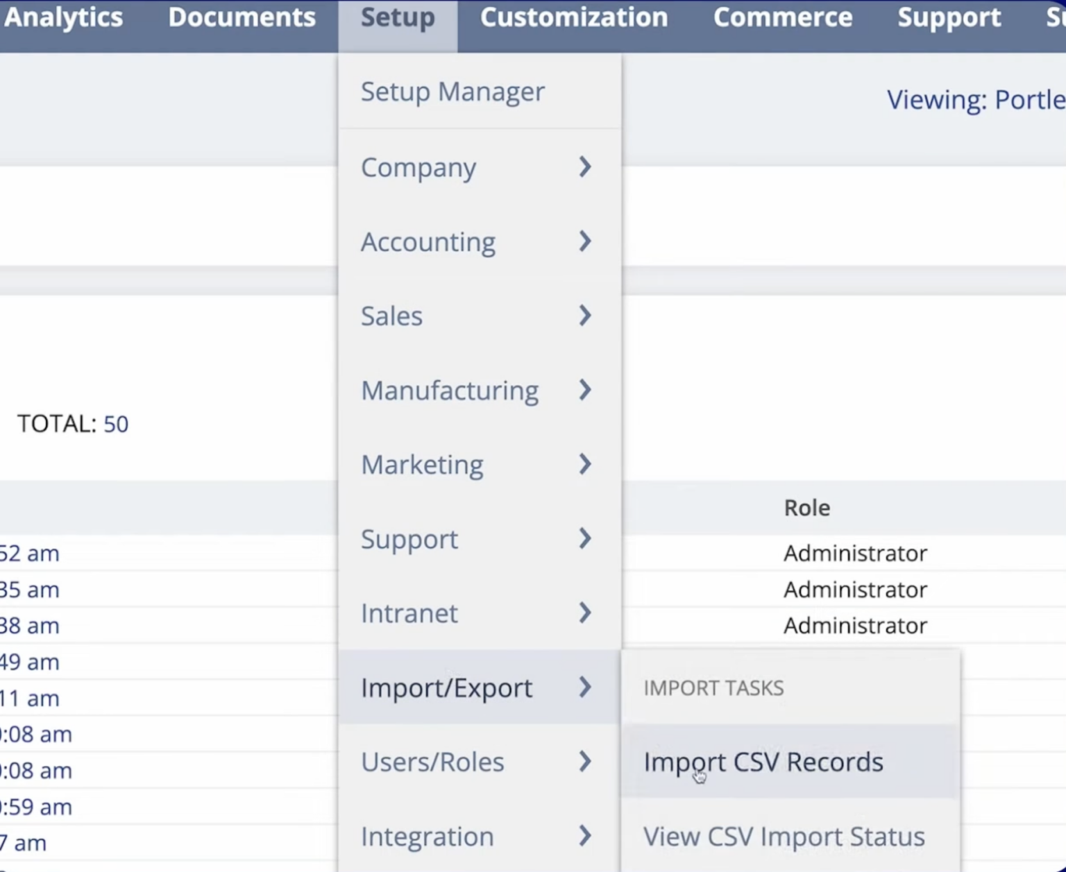Expand the Manufacturing submenu

[x=585, y=390]
